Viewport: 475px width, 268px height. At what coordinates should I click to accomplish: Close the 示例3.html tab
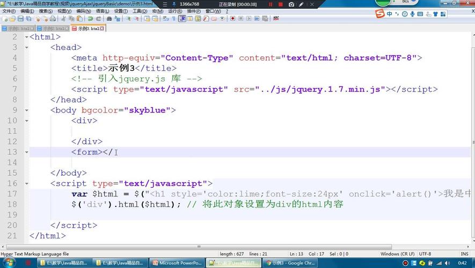tap(102, 28)
